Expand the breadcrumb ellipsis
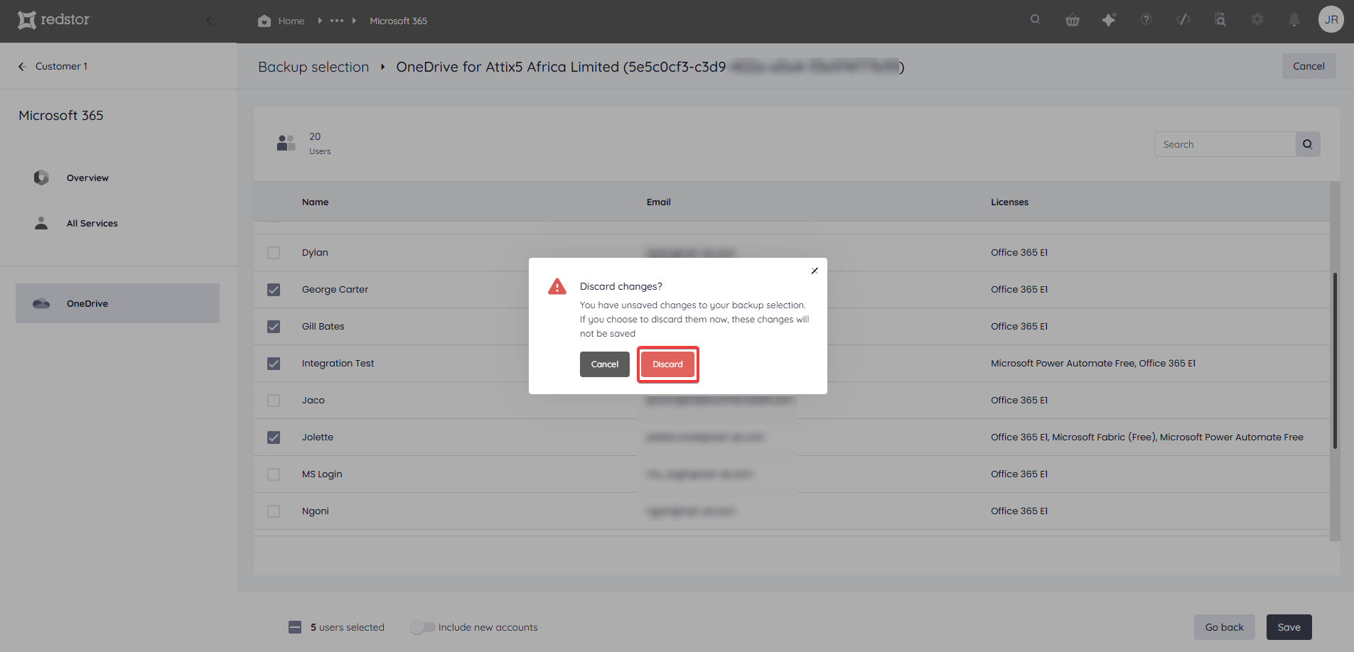Screen dimensions: 1354x652 (x=337, y=21)
